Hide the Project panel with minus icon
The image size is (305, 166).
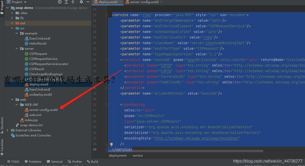click(x=87, y=2)
